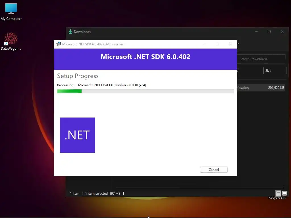Switch Downloads to large icons view
The image size is (291, 218).
pos(284,194)
